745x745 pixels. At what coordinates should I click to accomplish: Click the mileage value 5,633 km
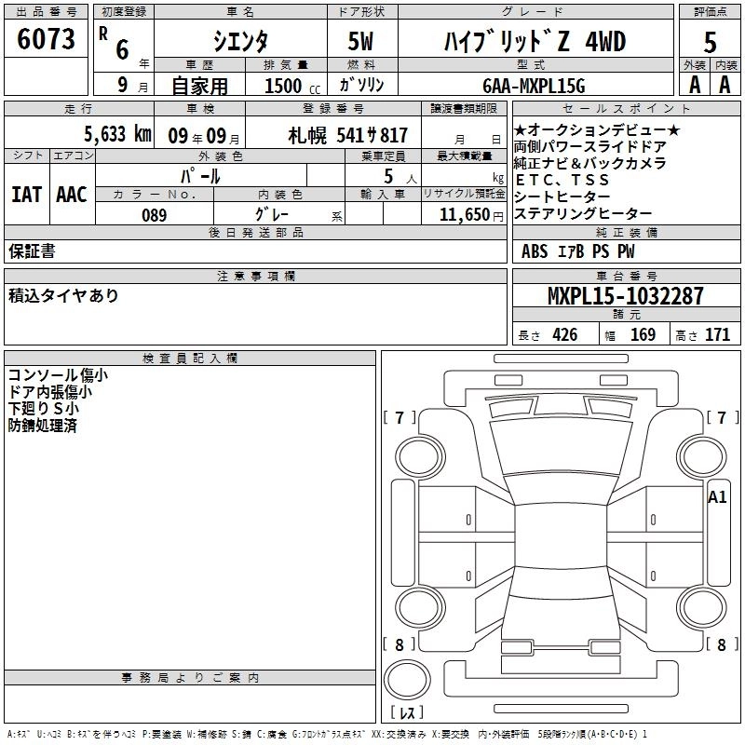pos(117,133)
